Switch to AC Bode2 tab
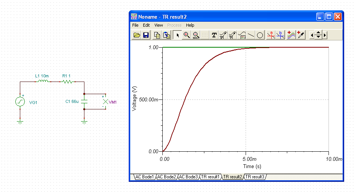Image resolution: width=356 pixels, height=194 pixels. pyautogui.click(x=167, y=177)
